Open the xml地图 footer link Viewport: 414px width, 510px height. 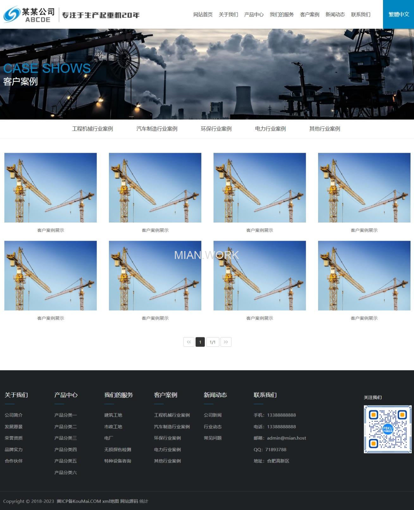tap(110, 501)
